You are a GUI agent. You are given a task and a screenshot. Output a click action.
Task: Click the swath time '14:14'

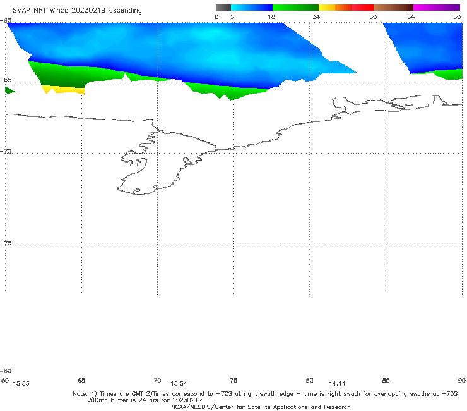pos(338,384)
